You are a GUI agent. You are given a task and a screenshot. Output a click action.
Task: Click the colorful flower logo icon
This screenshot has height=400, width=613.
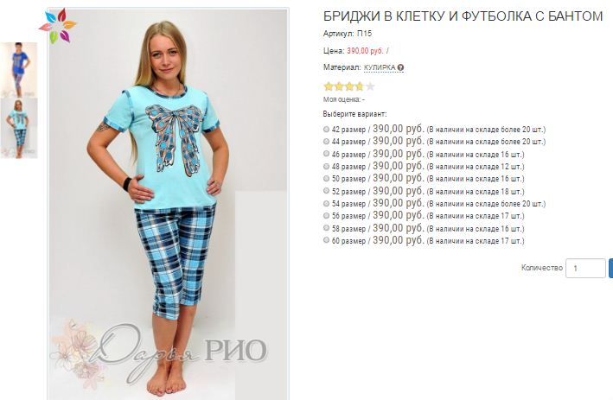pyautogui.click(x=57, y=26)
